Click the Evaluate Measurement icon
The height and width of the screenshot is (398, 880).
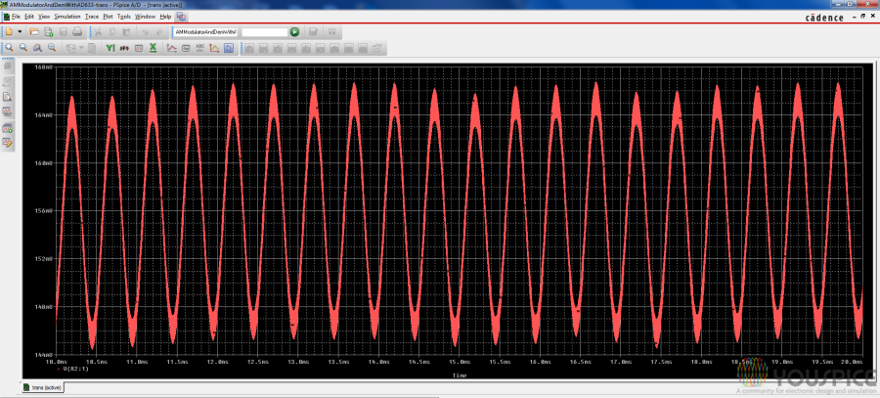(186, 48)
